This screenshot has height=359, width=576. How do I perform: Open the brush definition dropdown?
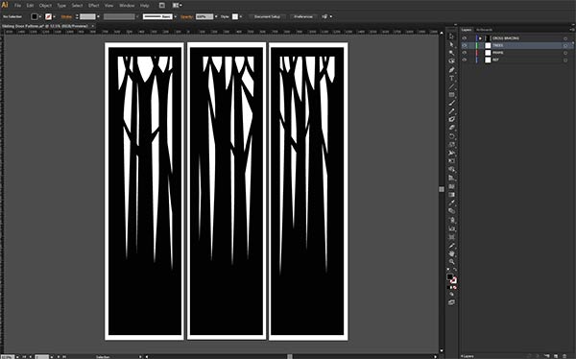click(x=175, y=16)
